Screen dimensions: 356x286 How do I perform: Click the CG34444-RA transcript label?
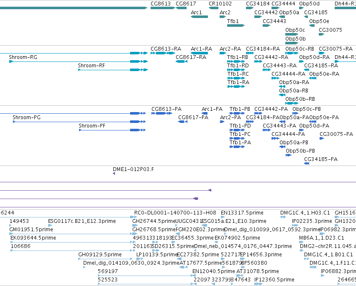pos(289,74)
